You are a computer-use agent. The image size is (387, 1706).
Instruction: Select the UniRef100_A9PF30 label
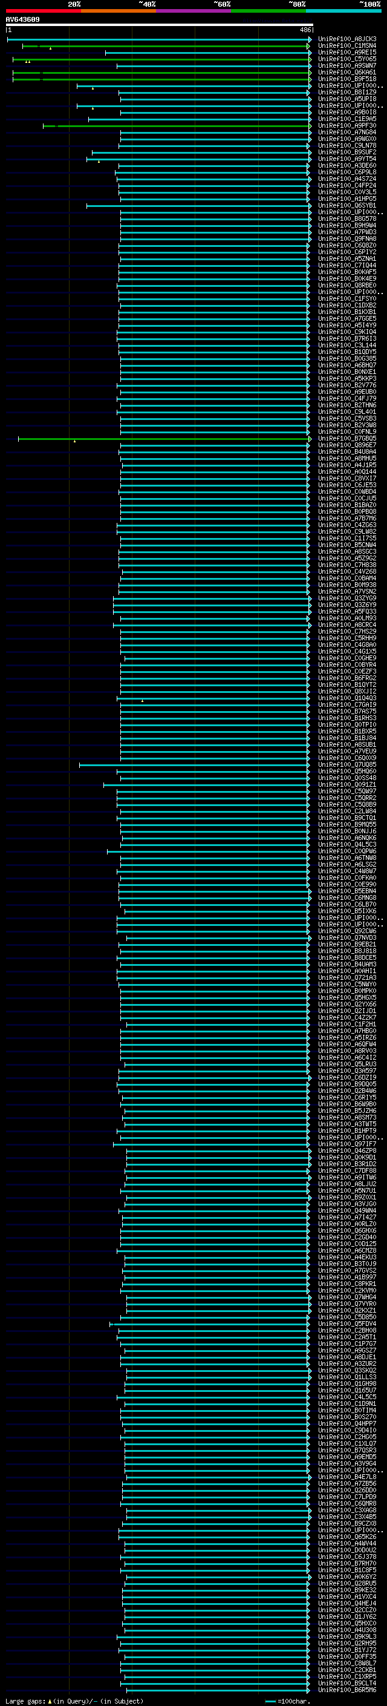click(x=347, y=125)
